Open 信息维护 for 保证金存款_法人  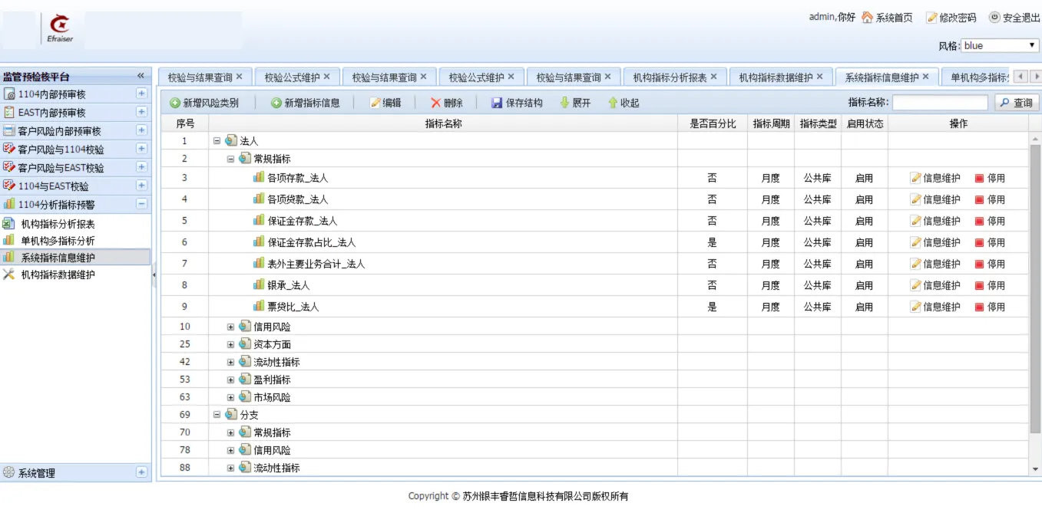click(x=935, y=221)
